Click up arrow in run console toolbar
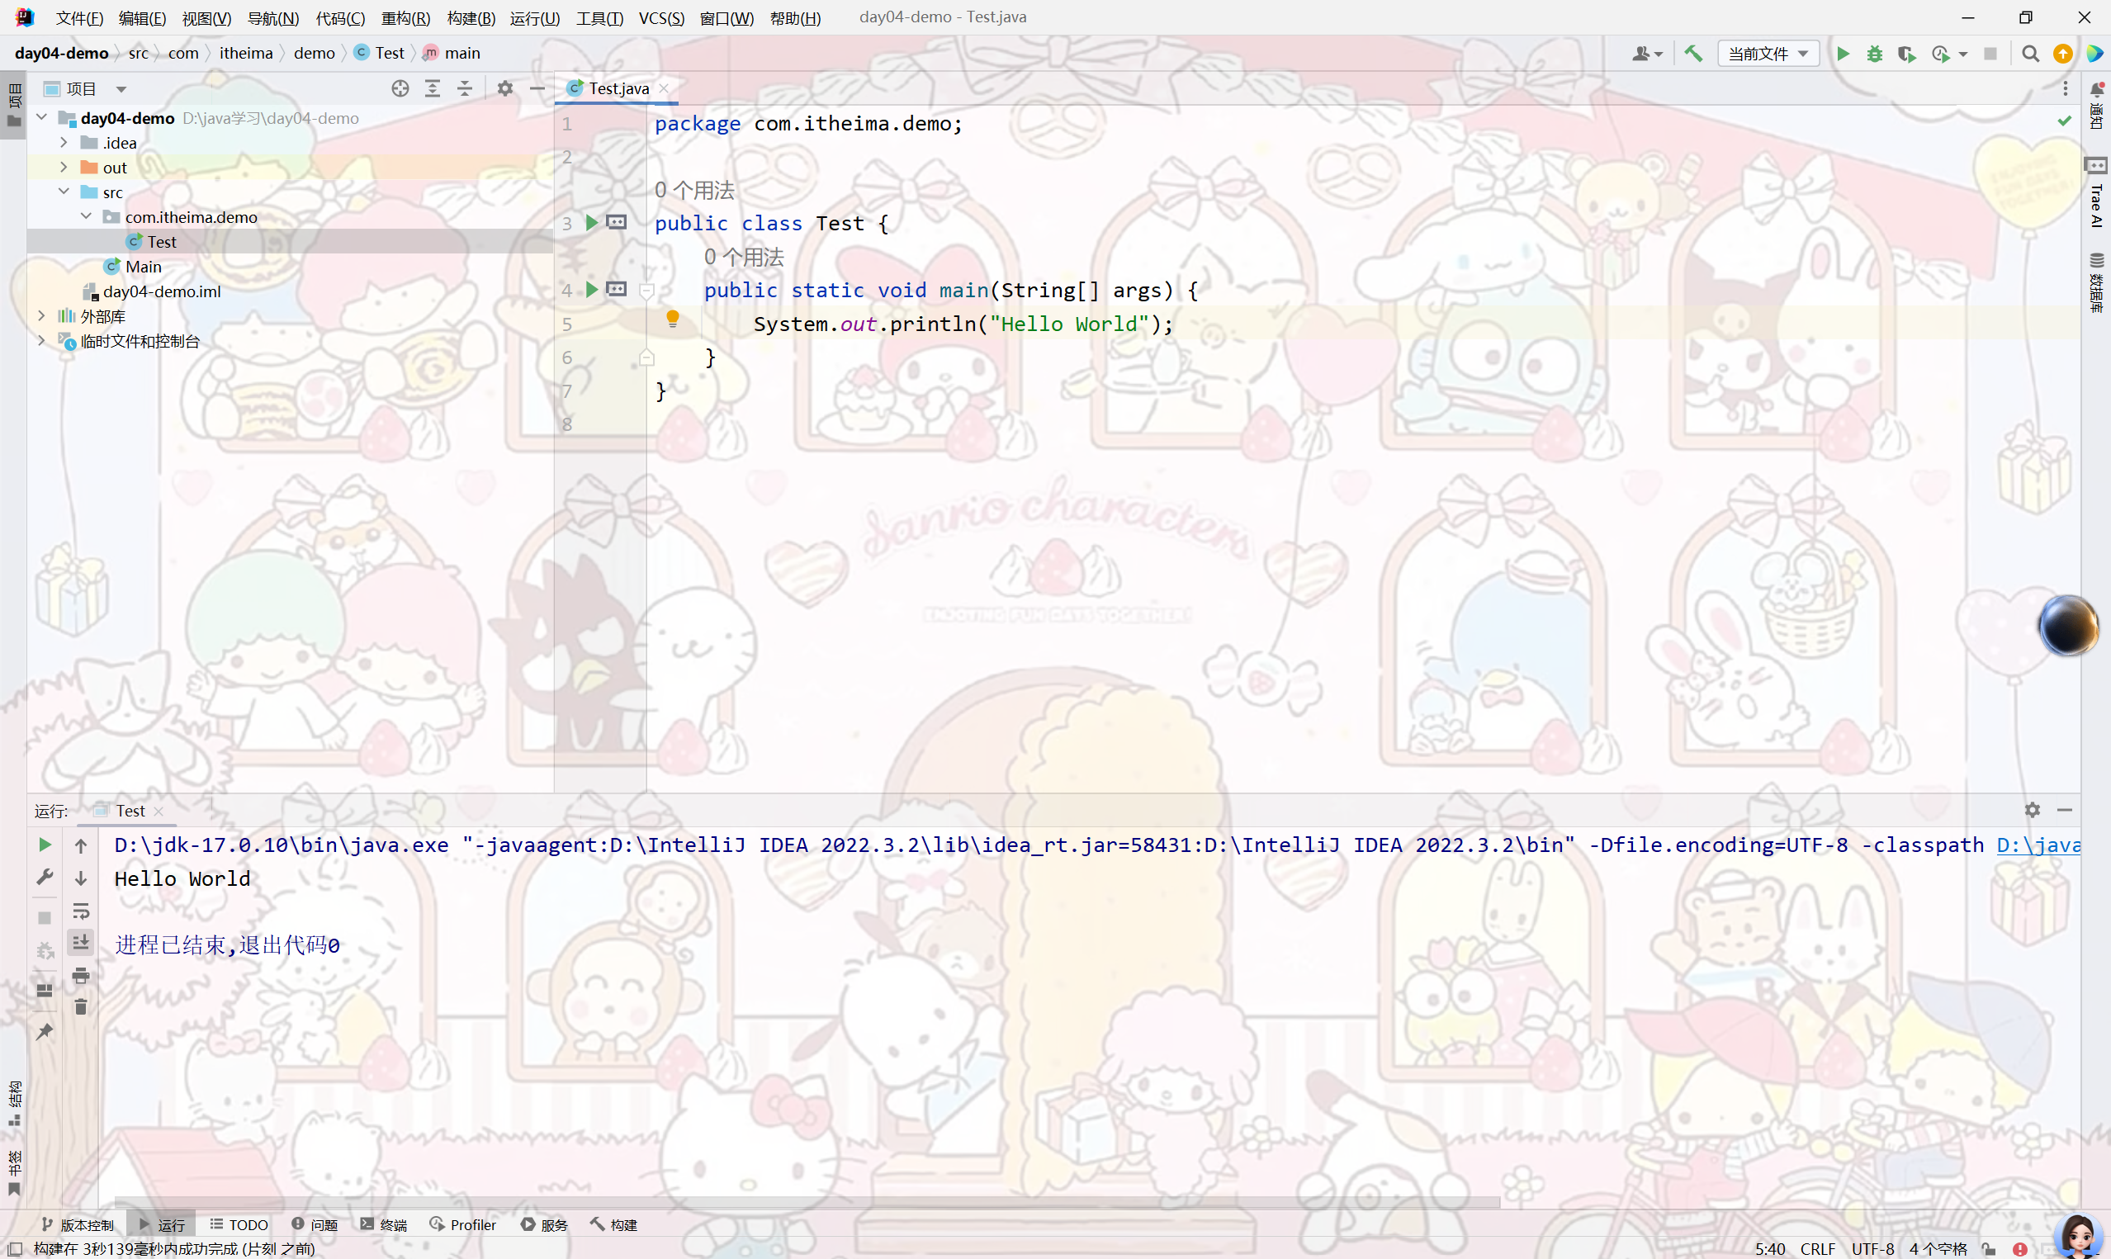 click(x=81, y=845)
